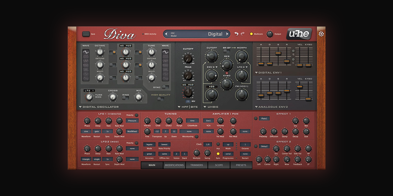Click the Output knob
Screen dimensions: 393x196
pos(270,34)
